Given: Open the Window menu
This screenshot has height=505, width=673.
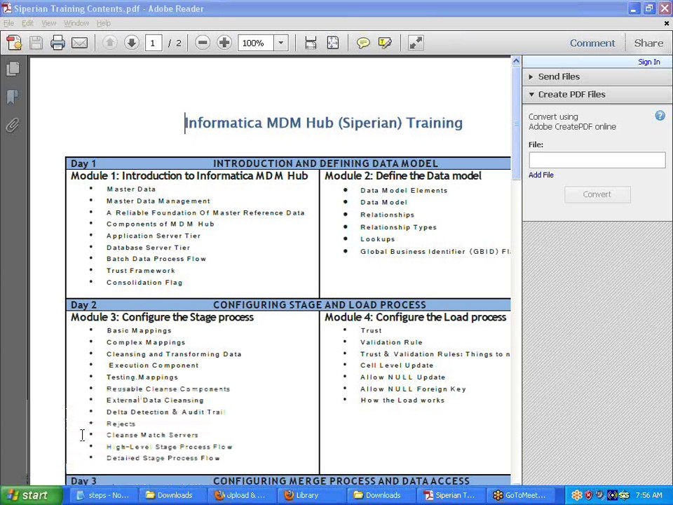Looking at the screenshot, I should (76, 23).
